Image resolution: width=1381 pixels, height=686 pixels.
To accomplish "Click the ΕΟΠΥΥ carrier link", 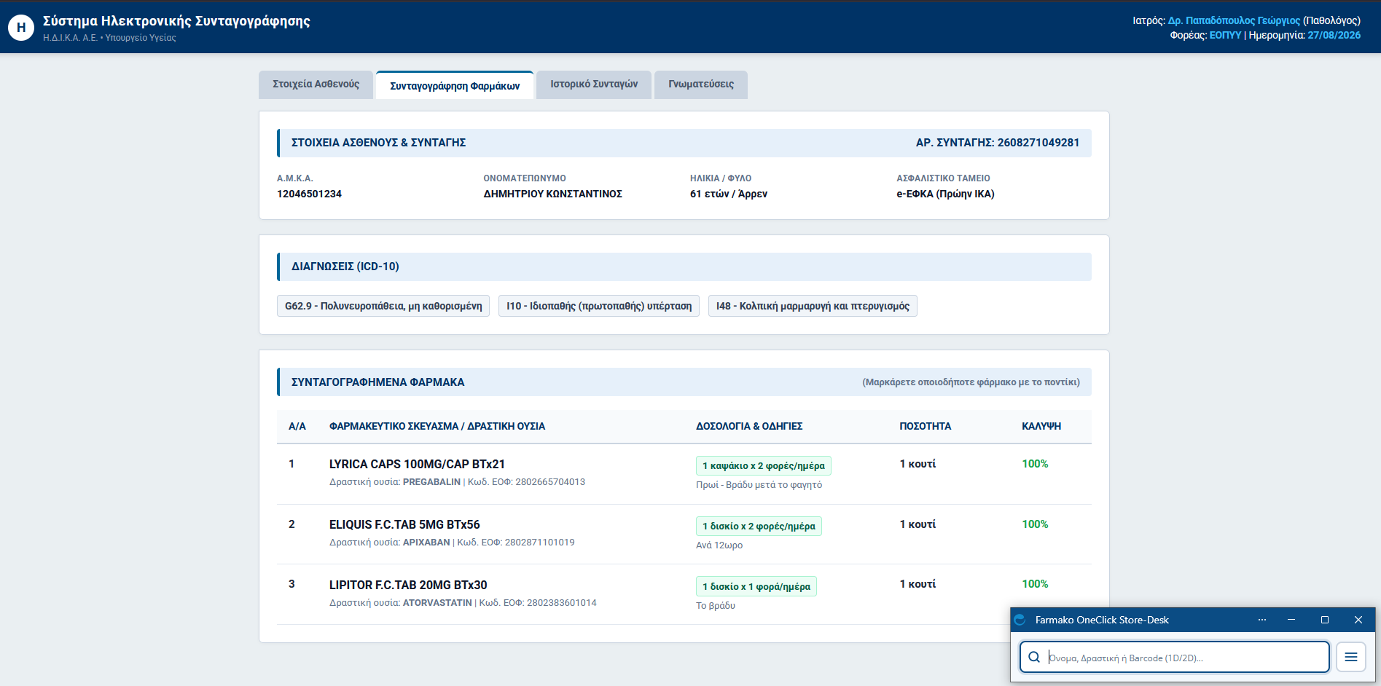I will click(1225, 35).
